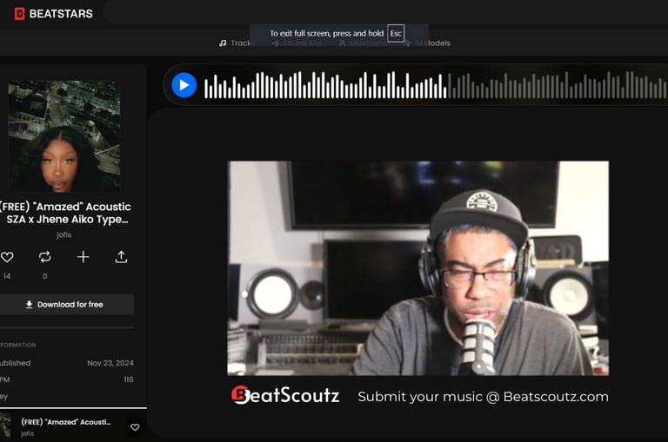This screenshot has width=668, height=442.
Task: Click the like count 14
Action: tap(7, 276)
